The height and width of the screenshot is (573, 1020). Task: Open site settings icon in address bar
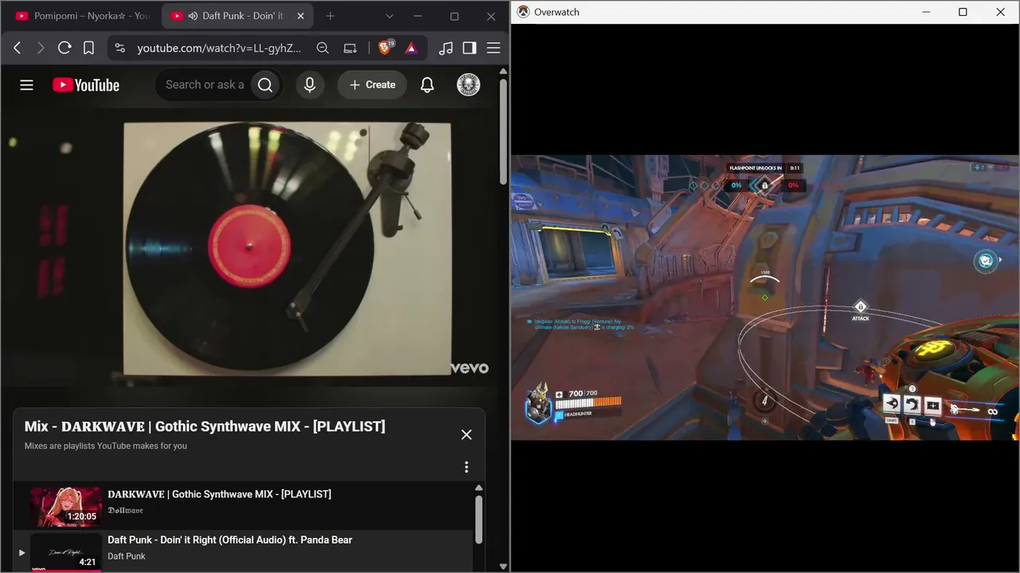coord(120,48)
